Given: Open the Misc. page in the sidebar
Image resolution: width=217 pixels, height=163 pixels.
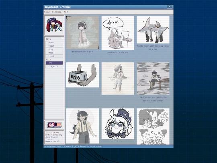Looking at the screenshot, I should pos(54,53).
